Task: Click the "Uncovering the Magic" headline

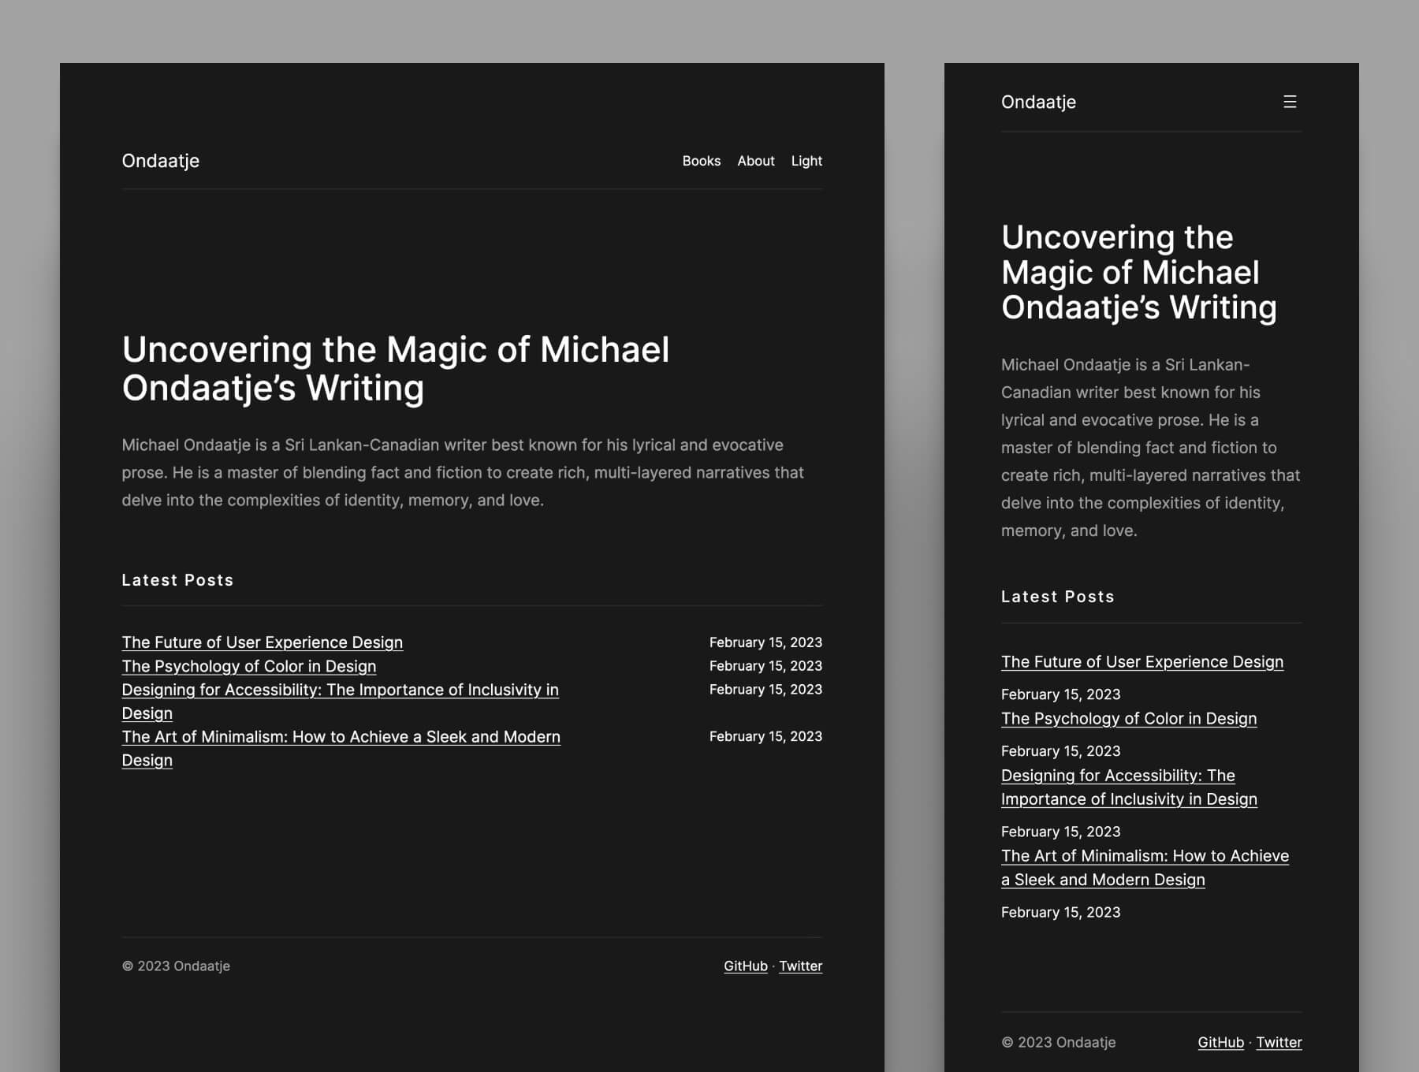Action: point(396,369)
